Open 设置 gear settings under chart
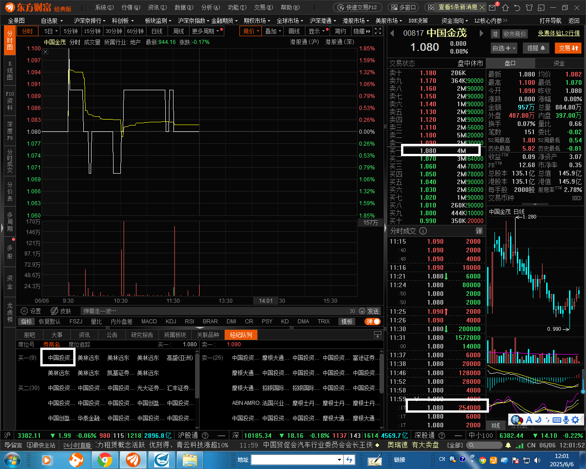The image size is (586, 469). [31, 311]
